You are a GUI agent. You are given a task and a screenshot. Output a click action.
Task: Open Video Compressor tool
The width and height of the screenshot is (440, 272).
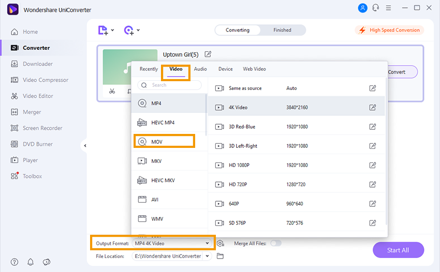click(x=39, y=80)
